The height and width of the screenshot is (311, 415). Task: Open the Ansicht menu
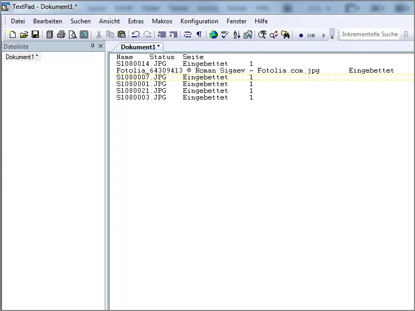(x=109, y=21)
